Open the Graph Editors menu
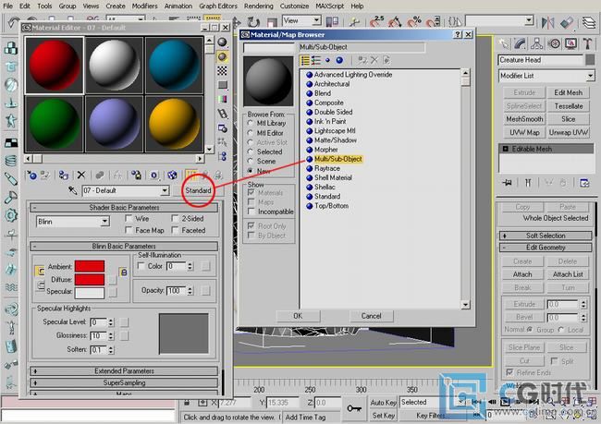 tap(218, 6)
